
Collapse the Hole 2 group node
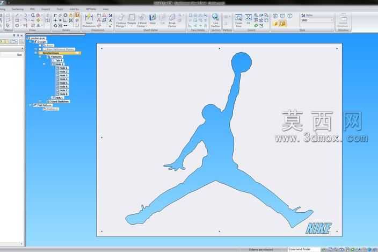click(x=44, y=64)
